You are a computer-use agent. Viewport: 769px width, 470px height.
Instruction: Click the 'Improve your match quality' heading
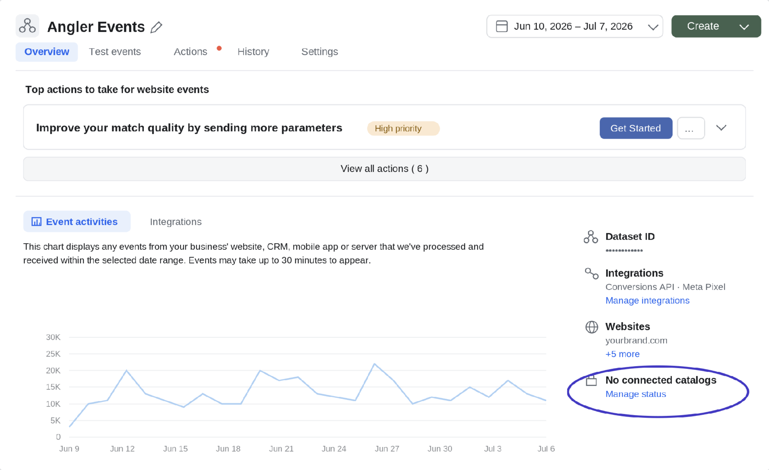[x=189, y=128]
